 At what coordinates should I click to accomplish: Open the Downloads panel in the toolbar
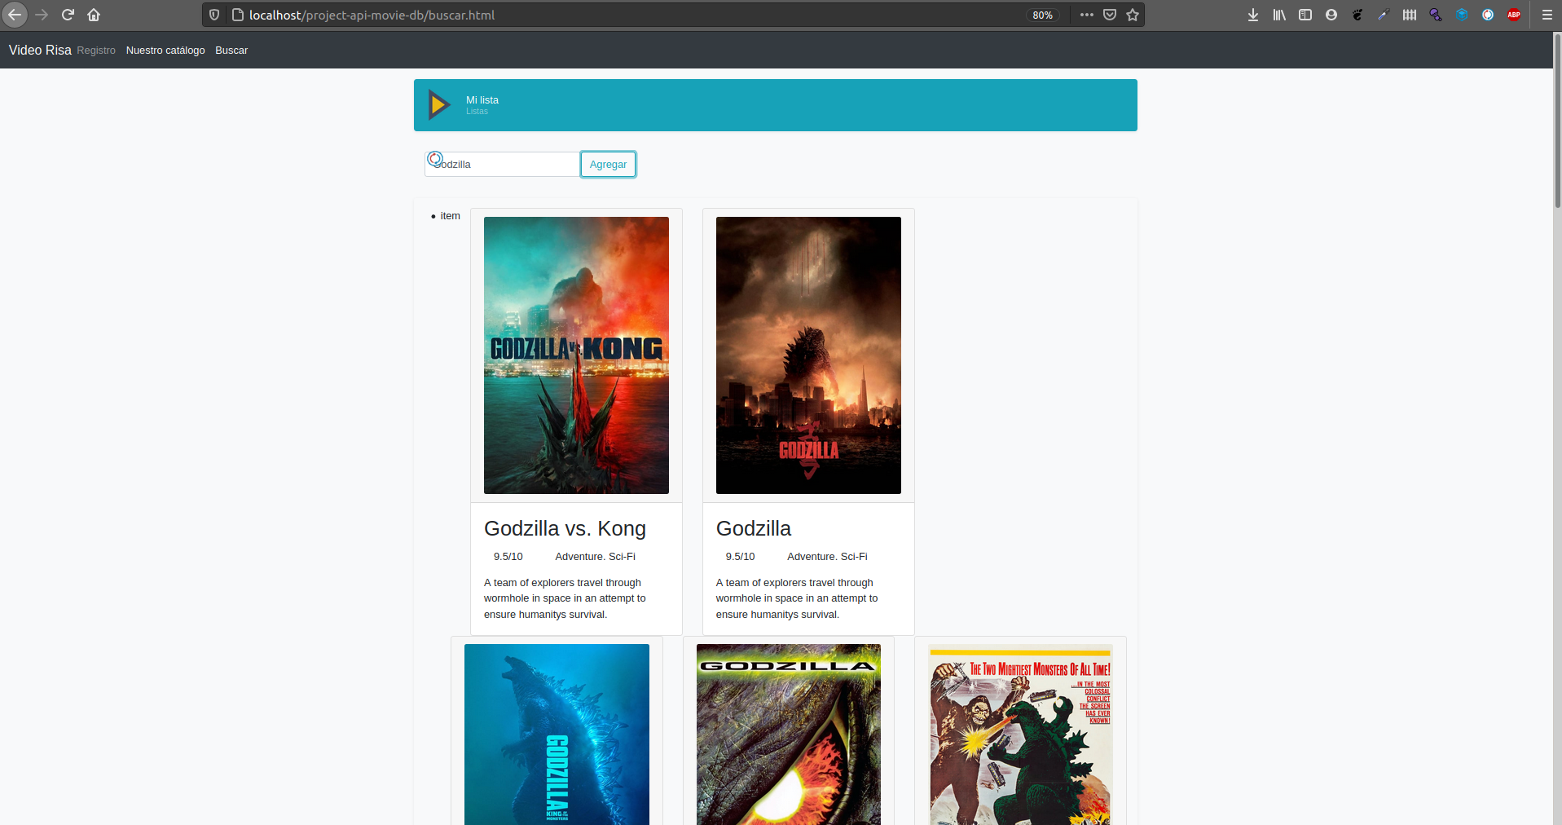pos(1253,15)
